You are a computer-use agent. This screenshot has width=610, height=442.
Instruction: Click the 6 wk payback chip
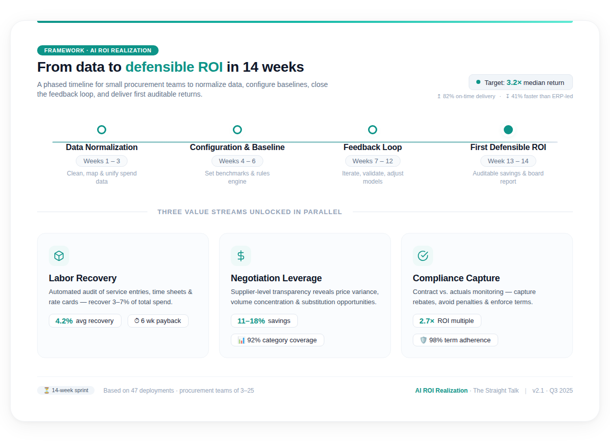coord(158,321)
